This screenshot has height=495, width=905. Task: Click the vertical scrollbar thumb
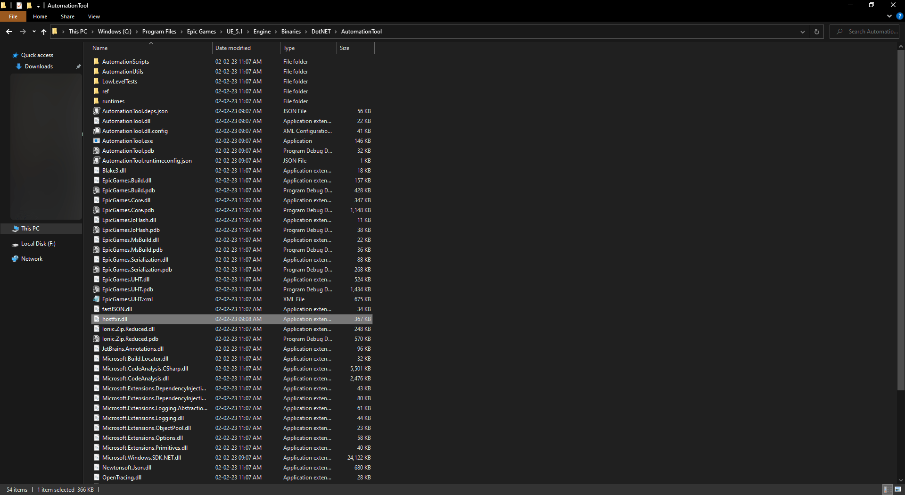coord(901,220)
